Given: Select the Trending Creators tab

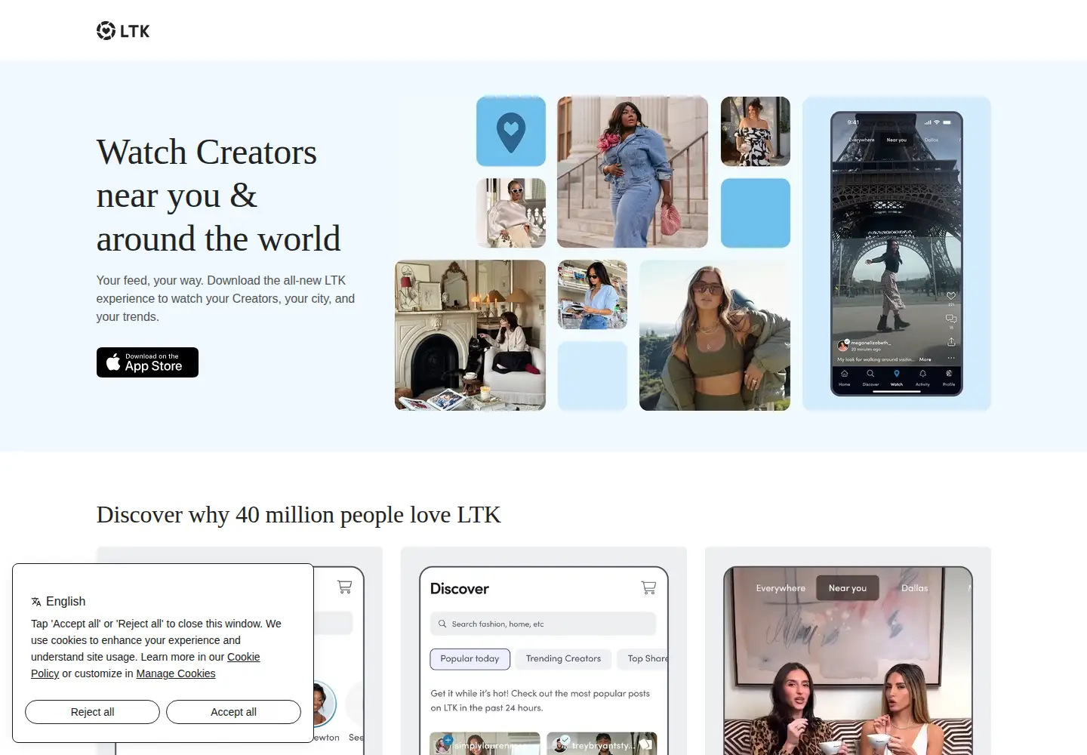Looking at the screenshot, I should pos(563,659).
